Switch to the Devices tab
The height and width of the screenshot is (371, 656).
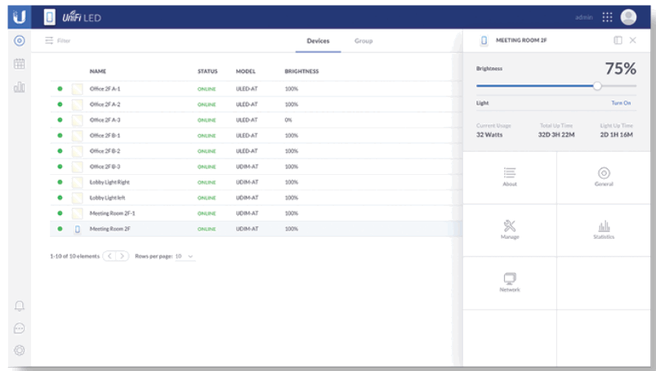tap(318, 41)
